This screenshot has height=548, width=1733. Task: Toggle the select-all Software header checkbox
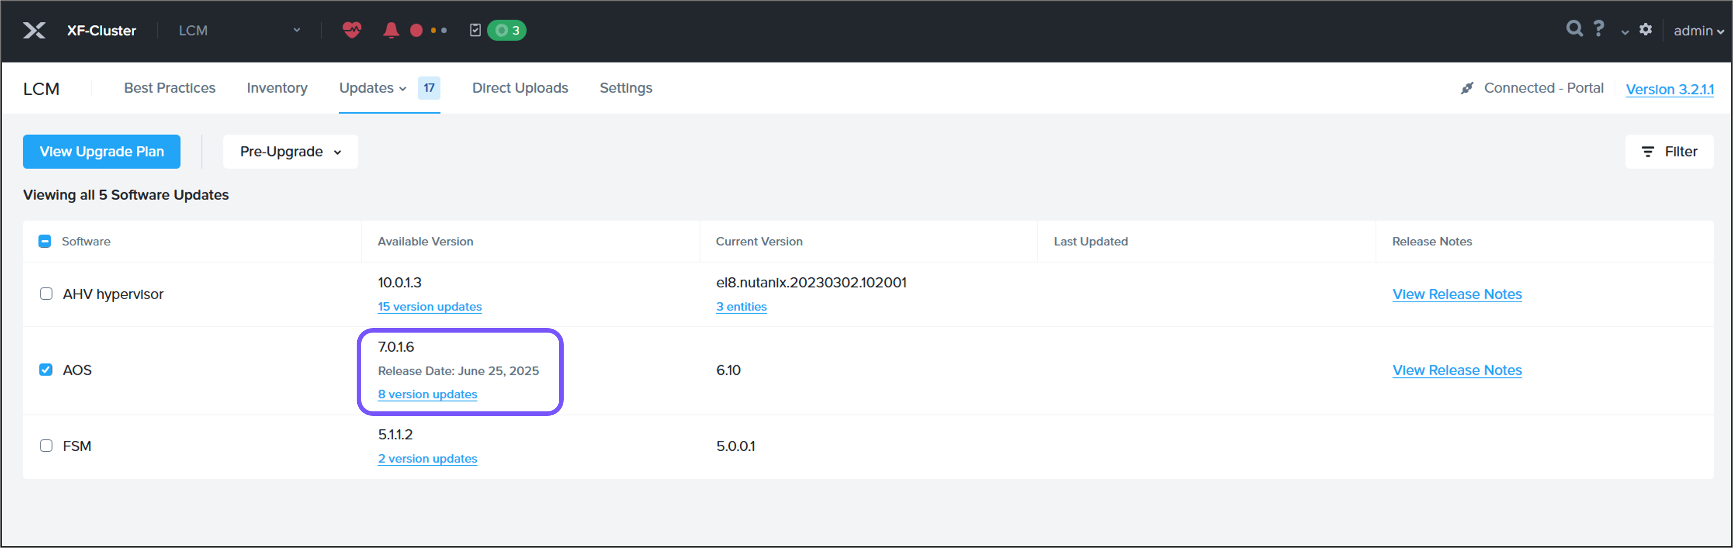[45, 241]
